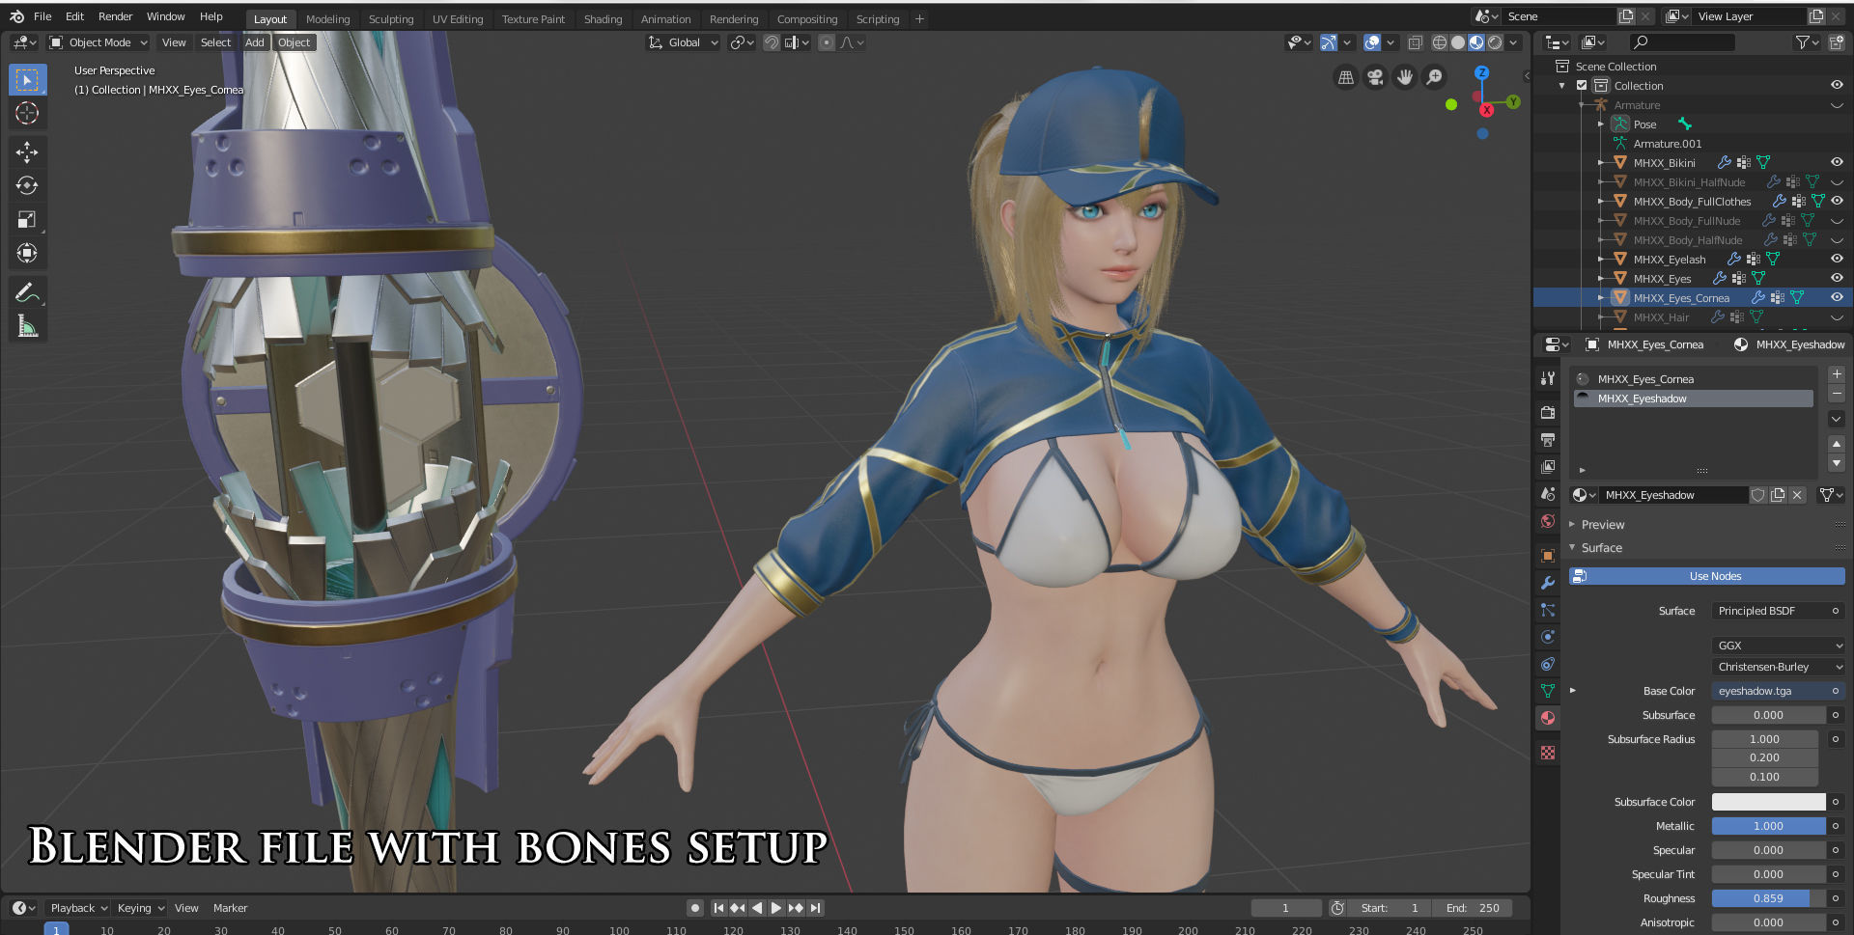Click the play animation button
This screenshot has height=935, width=1854.
[x=776, y=908]
